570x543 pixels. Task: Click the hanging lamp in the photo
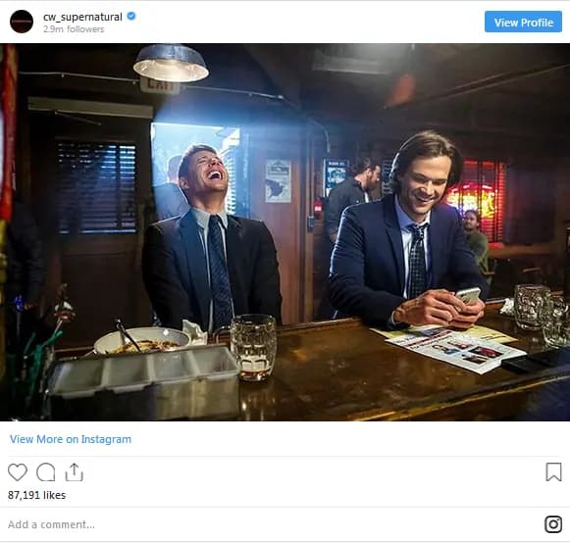click(x=171, y=64)
